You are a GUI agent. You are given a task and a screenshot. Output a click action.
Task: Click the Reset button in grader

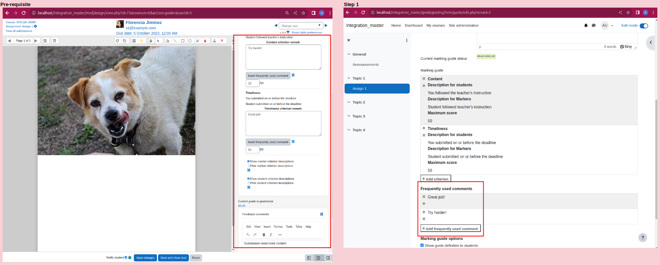pos(196,258)
